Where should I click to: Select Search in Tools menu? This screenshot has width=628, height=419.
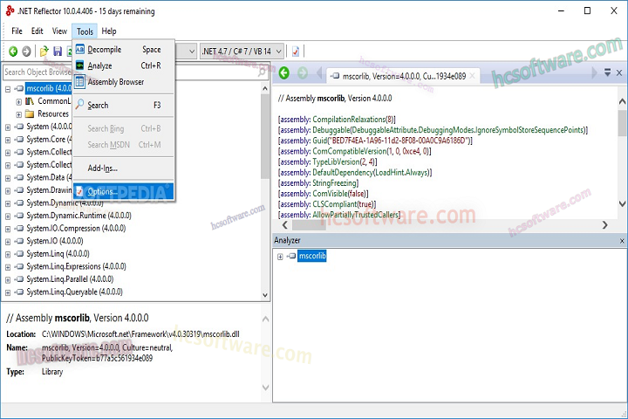124,105
